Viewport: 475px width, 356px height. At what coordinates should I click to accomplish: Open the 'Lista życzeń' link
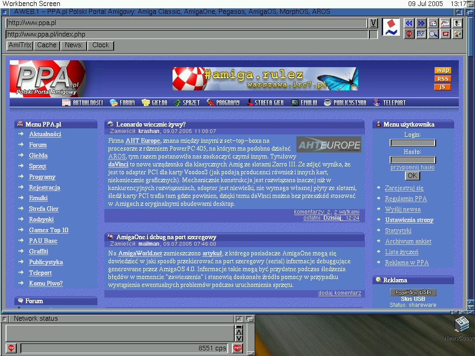pos(402,252)
